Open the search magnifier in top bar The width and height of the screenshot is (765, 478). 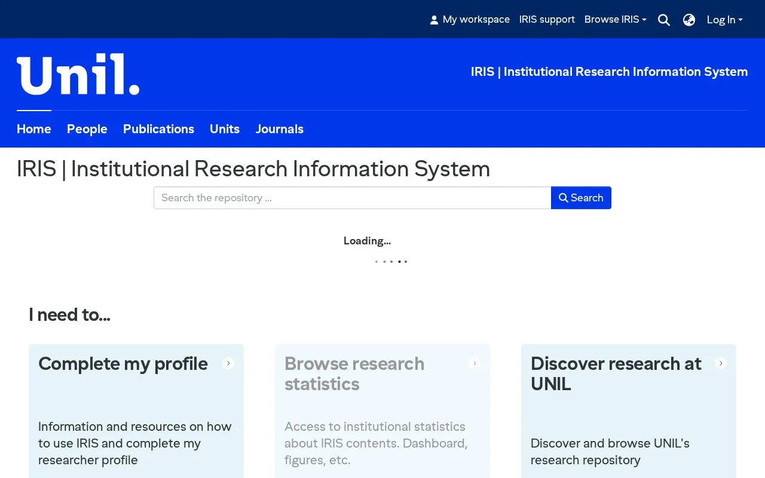664,20
